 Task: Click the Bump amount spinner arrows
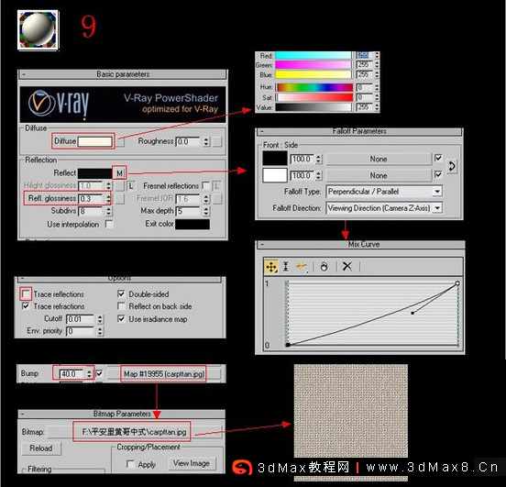tap(89, 374)
